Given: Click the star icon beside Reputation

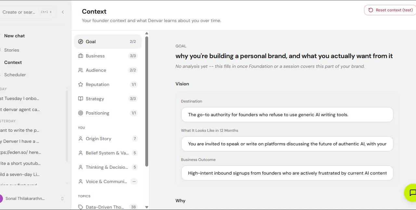Looking at the screenshot, I should click(x=81, y=84).
